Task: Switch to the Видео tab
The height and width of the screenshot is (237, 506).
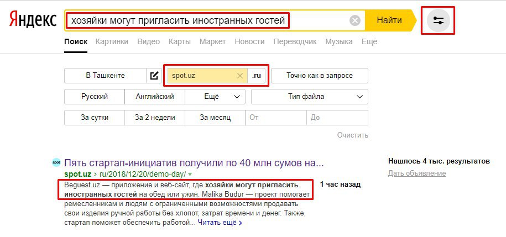Action: (x=148, y=41)
